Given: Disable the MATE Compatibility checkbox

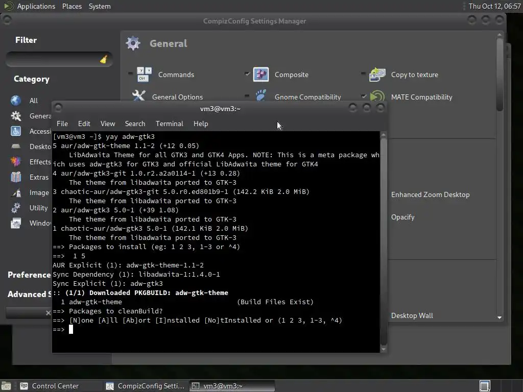Looking at the screenshot, I should pyautogui.click(x=364, y=96).
